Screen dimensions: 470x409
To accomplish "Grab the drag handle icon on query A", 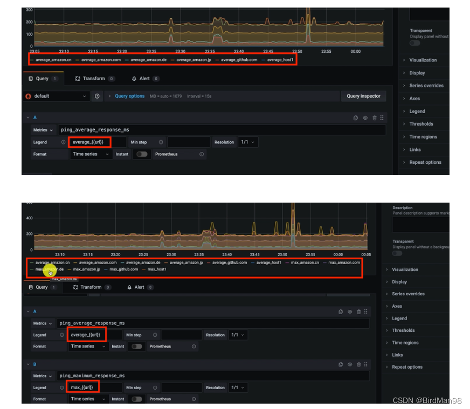I will [x=381, y=117].
